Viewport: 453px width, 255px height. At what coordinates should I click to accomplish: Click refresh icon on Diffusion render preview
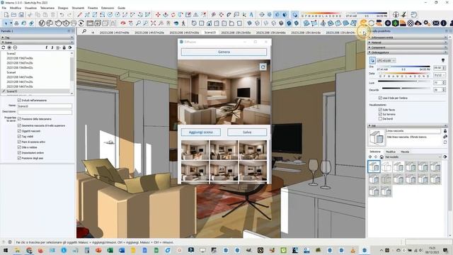263,67
